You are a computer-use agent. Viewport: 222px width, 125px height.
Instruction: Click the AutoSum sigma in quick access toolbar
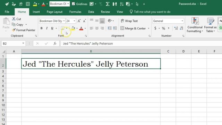108,4
